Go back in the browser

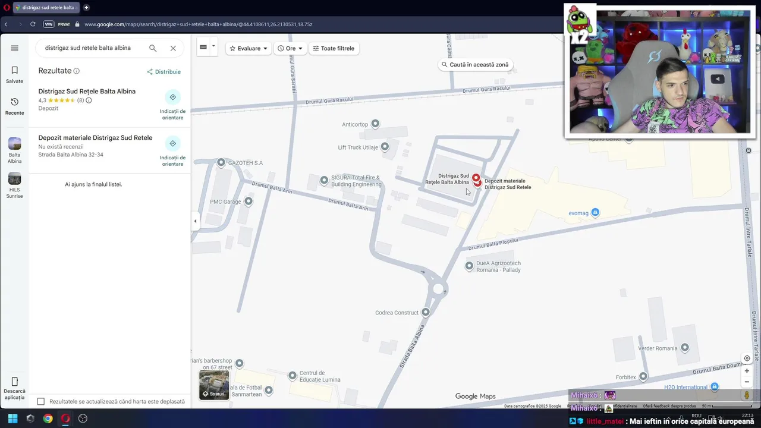[6, 24]
